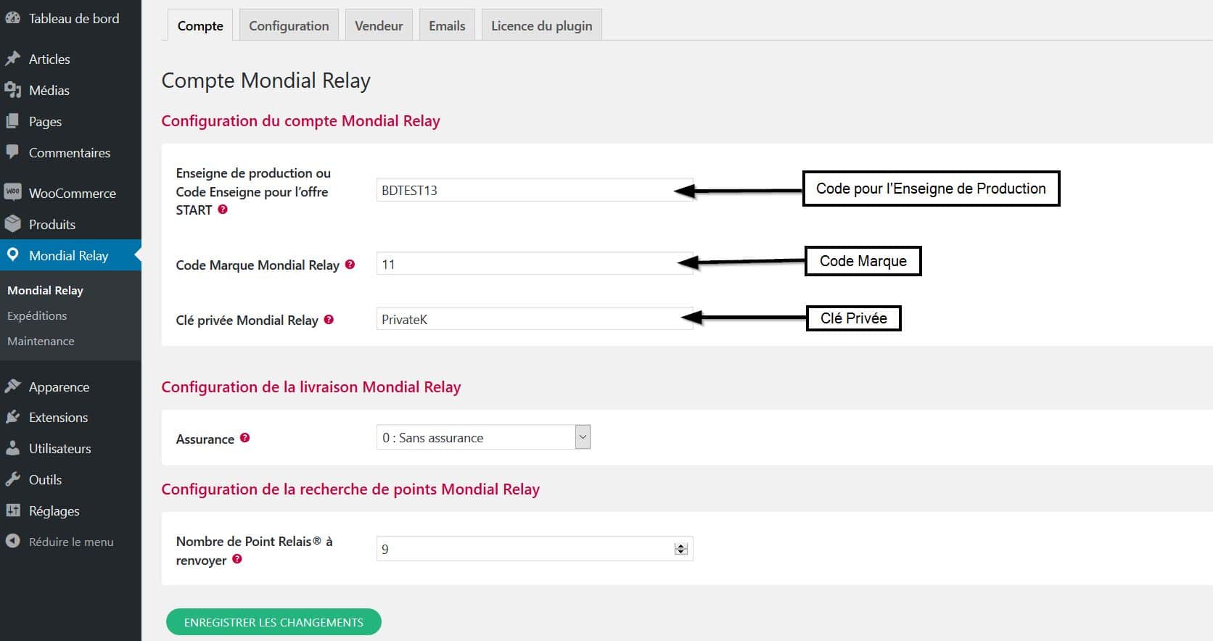The image size is (1213, 641).
Task: Click the Tableau de bord dashboard icon
Action: [12, 19]
